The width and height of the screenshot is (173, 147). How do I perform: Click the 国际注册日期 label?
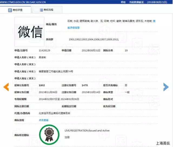click(x=22, y=106)
